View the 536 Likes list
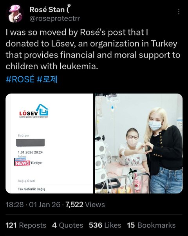Image resolution: width=188 pixels, height=236 pixels. (x=105, y=225)
